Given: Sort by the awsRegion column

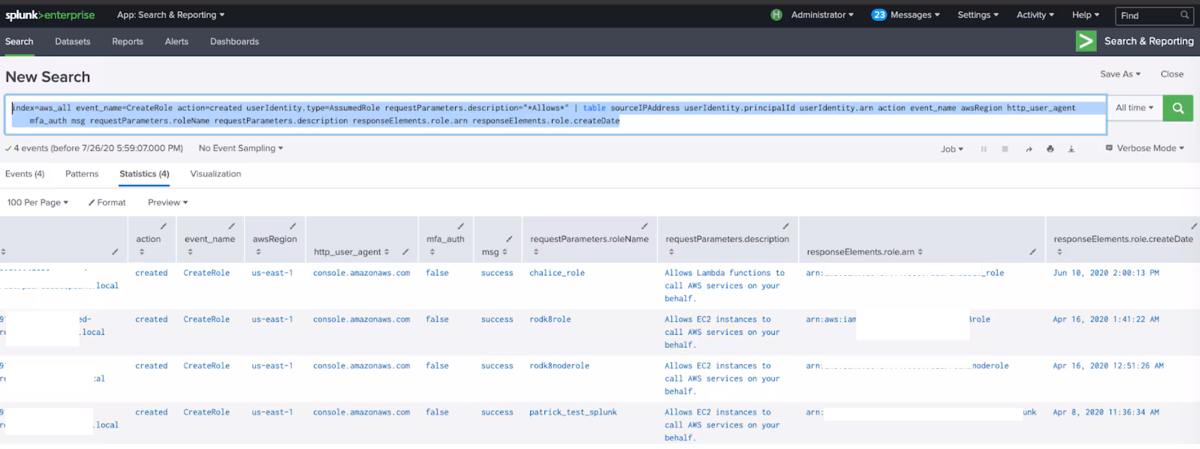Looking at the screenshot, I should coord(275,239).
